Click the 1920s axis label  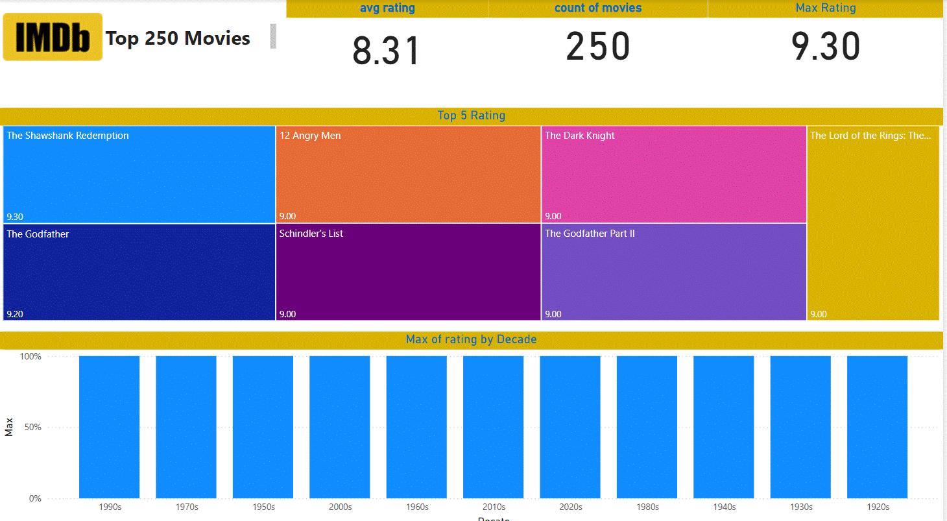coord(878,507)
